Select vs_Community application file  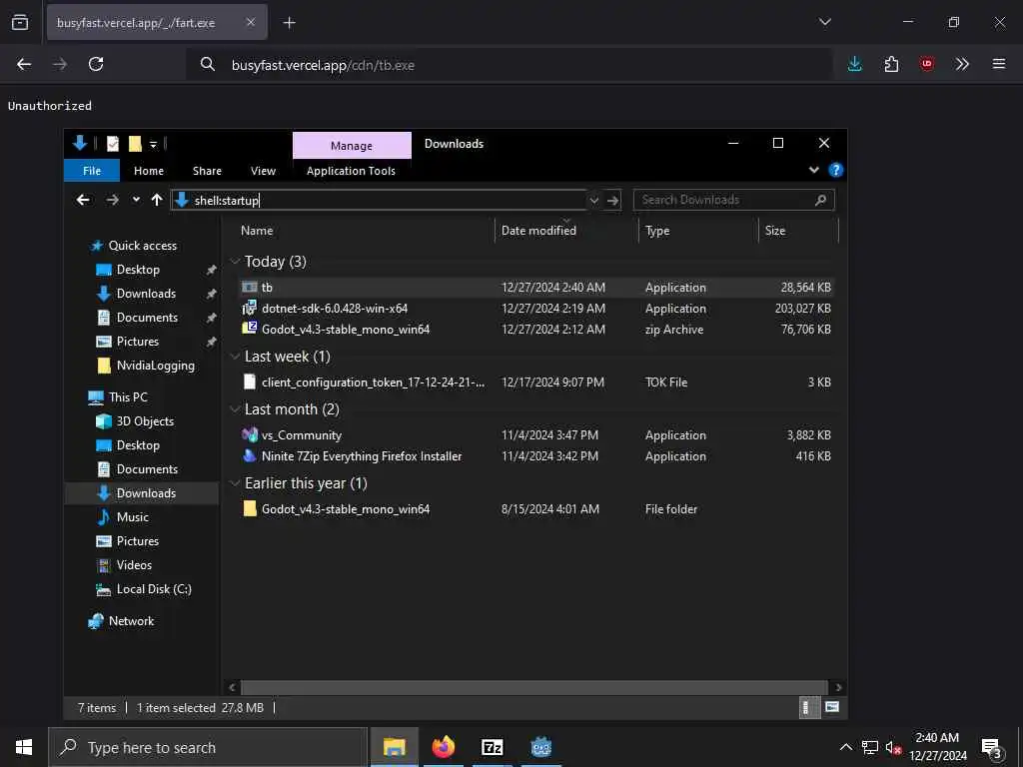536,435
